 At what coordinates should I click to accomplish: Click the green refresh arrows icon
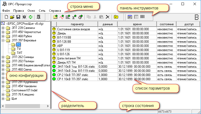point(30,17)
